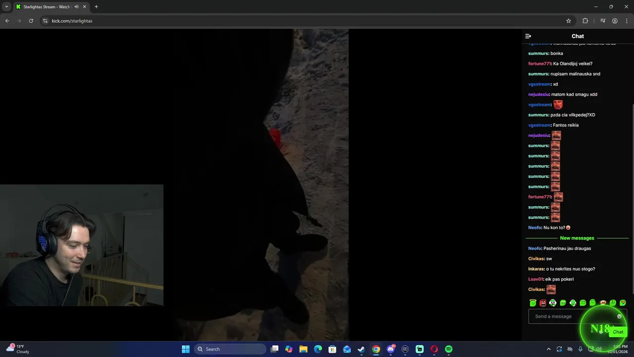Open the tab search dropdown arrow
The height and width of the screenshot is (357, 634).
tap(6, 7)
